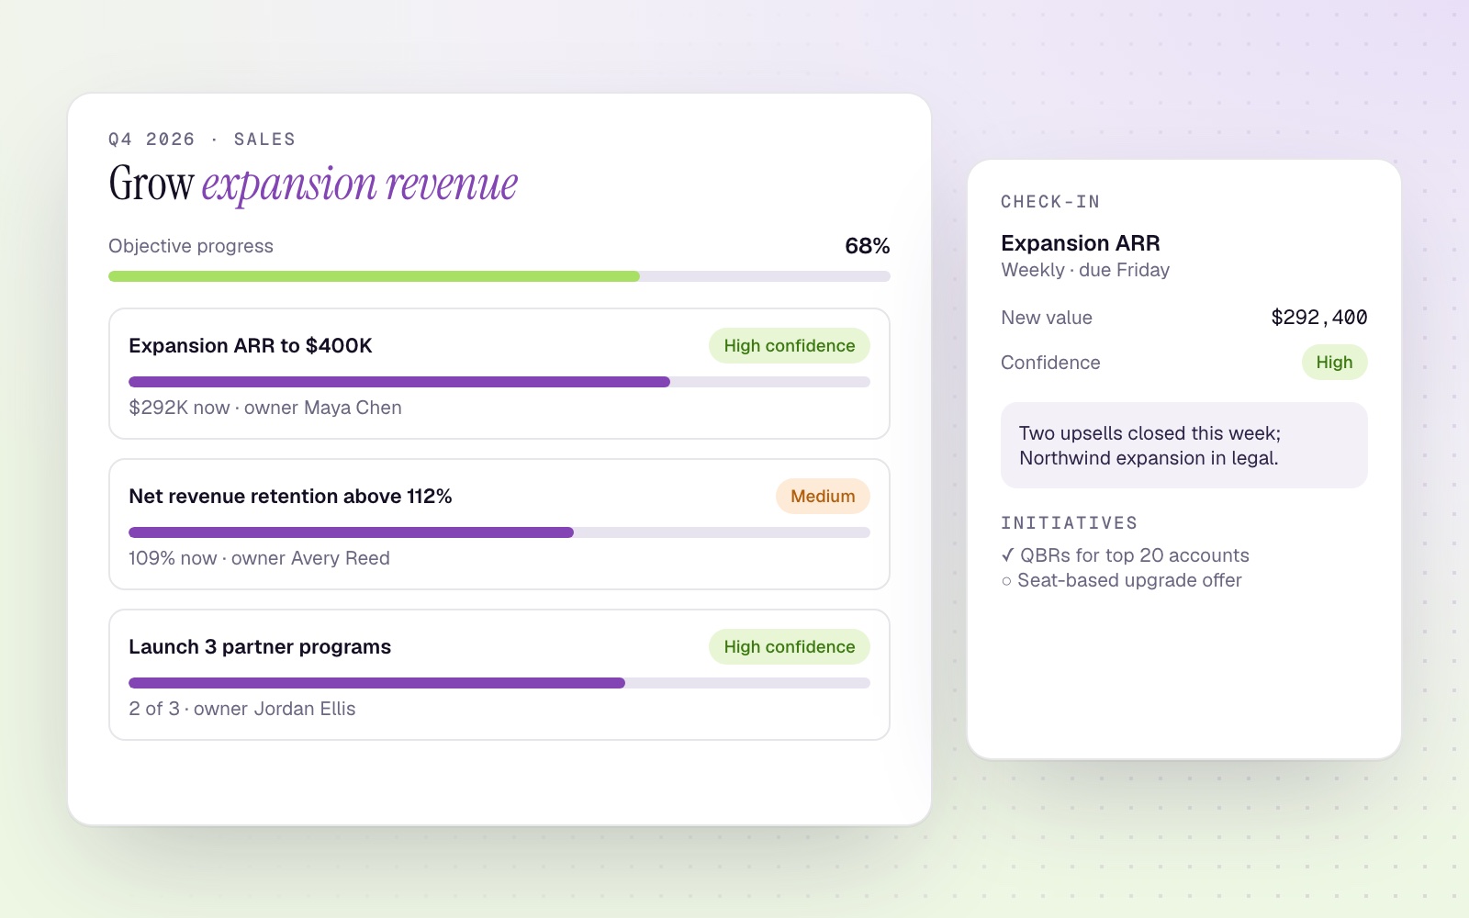Click the green Objective progress bar
The image size is (1469, 918).
pos(499,276)
